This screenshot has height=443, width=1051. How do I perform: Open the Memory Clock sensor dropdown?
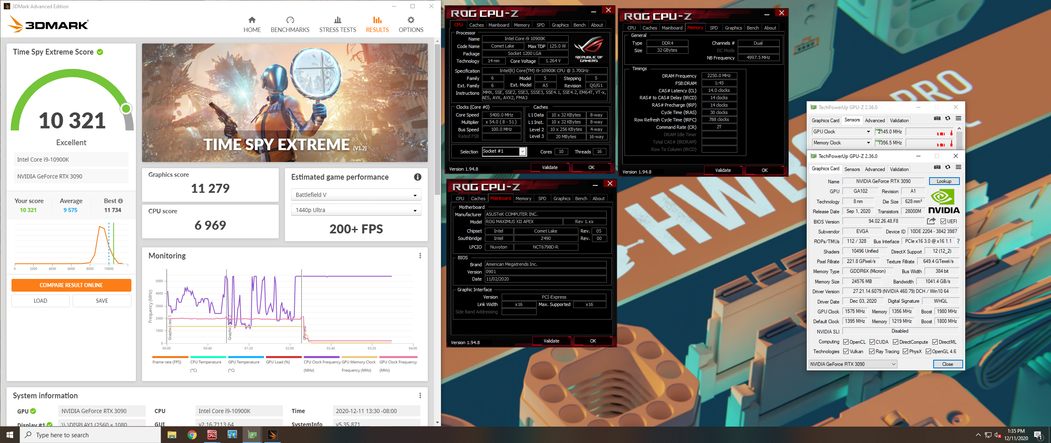[x=842, y=143]
